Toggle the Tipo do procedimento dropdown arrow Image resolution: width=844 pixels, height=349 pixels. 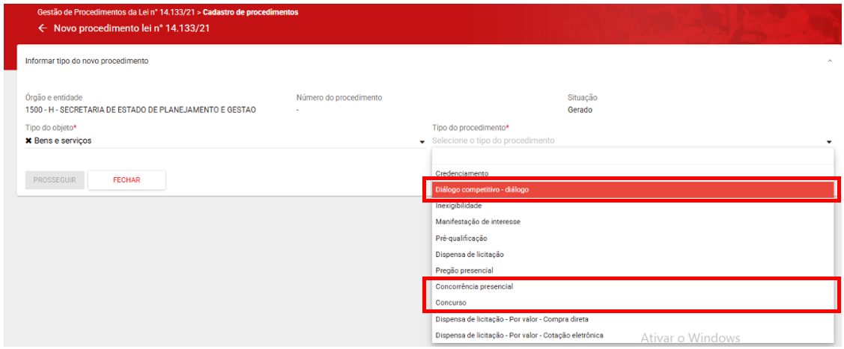[829, 142]
